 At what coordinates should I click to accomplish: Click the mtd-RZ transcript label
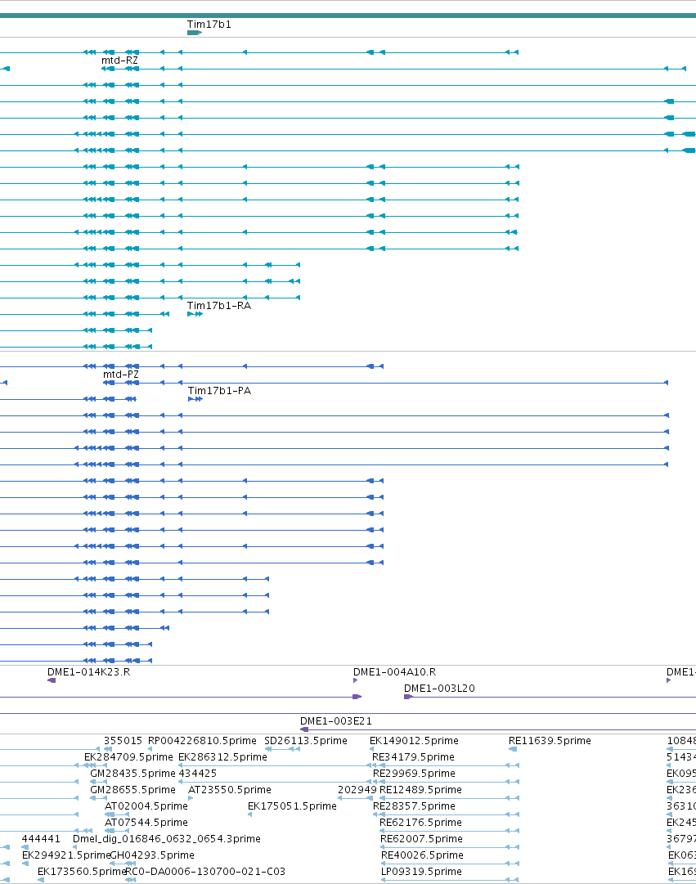119,61
